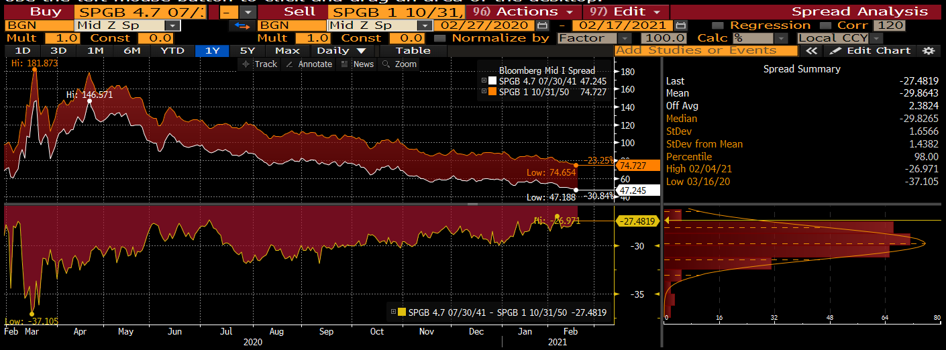The height and width of the screenshot is (350, 946).
Task: Open the News overlay tool
Action: [x=357, y=64]
